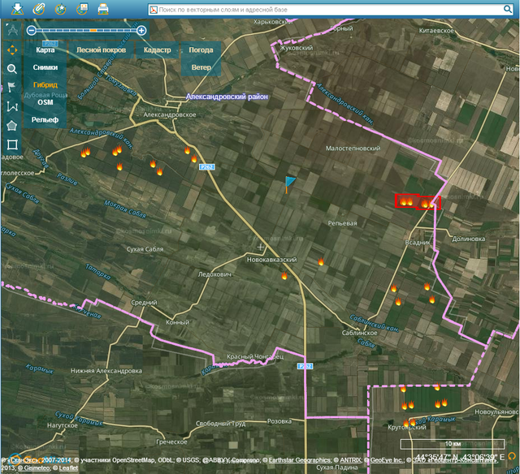Click the Репьевая place label
The height and width of the screenshot is (474, 520).
pos(343,223)
